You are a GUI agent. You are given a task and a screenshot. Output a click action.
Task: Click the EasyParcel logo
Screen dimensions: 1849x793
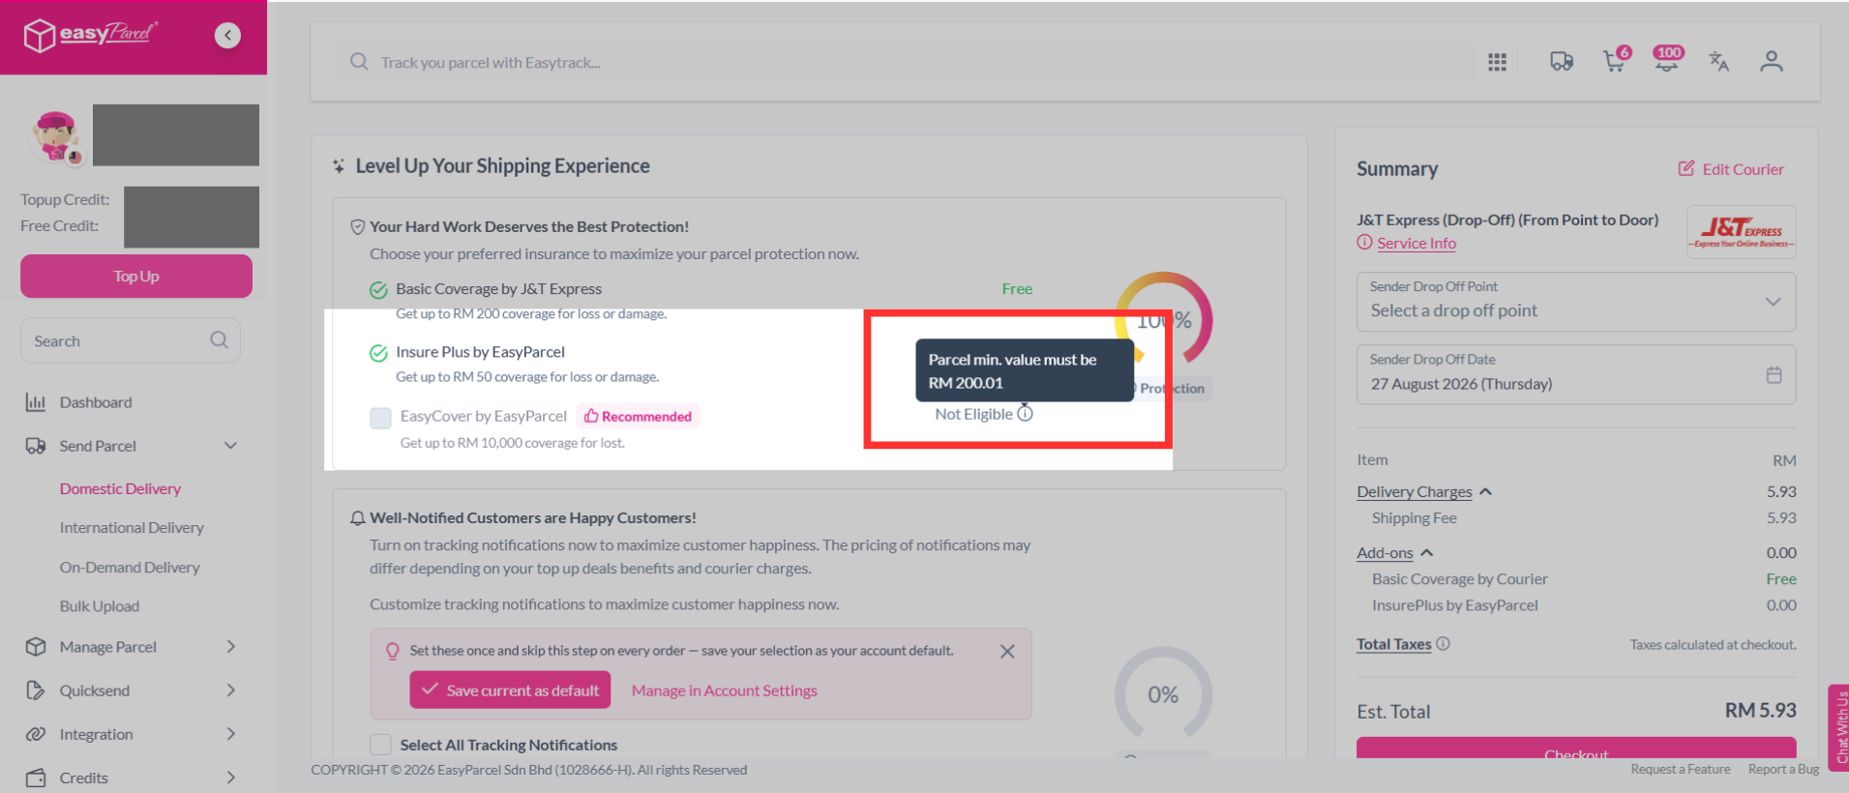[90, 35]
